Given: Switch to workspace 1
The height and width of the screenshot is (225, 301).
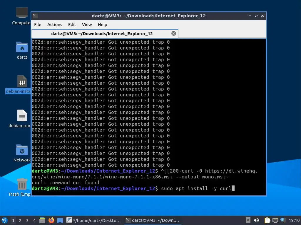Looking at the screenshot, I should (13, 221).
